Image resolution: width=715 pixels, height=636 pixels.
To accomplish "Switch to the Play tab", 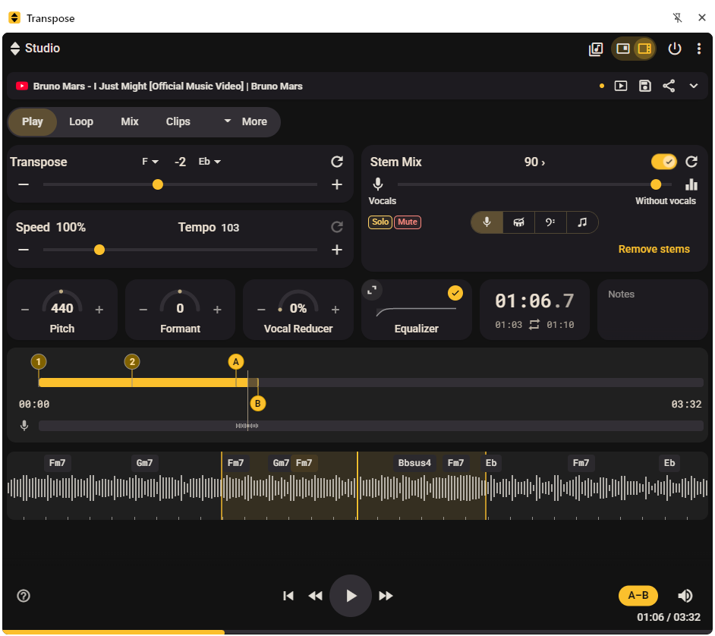I will coord(33,121).
